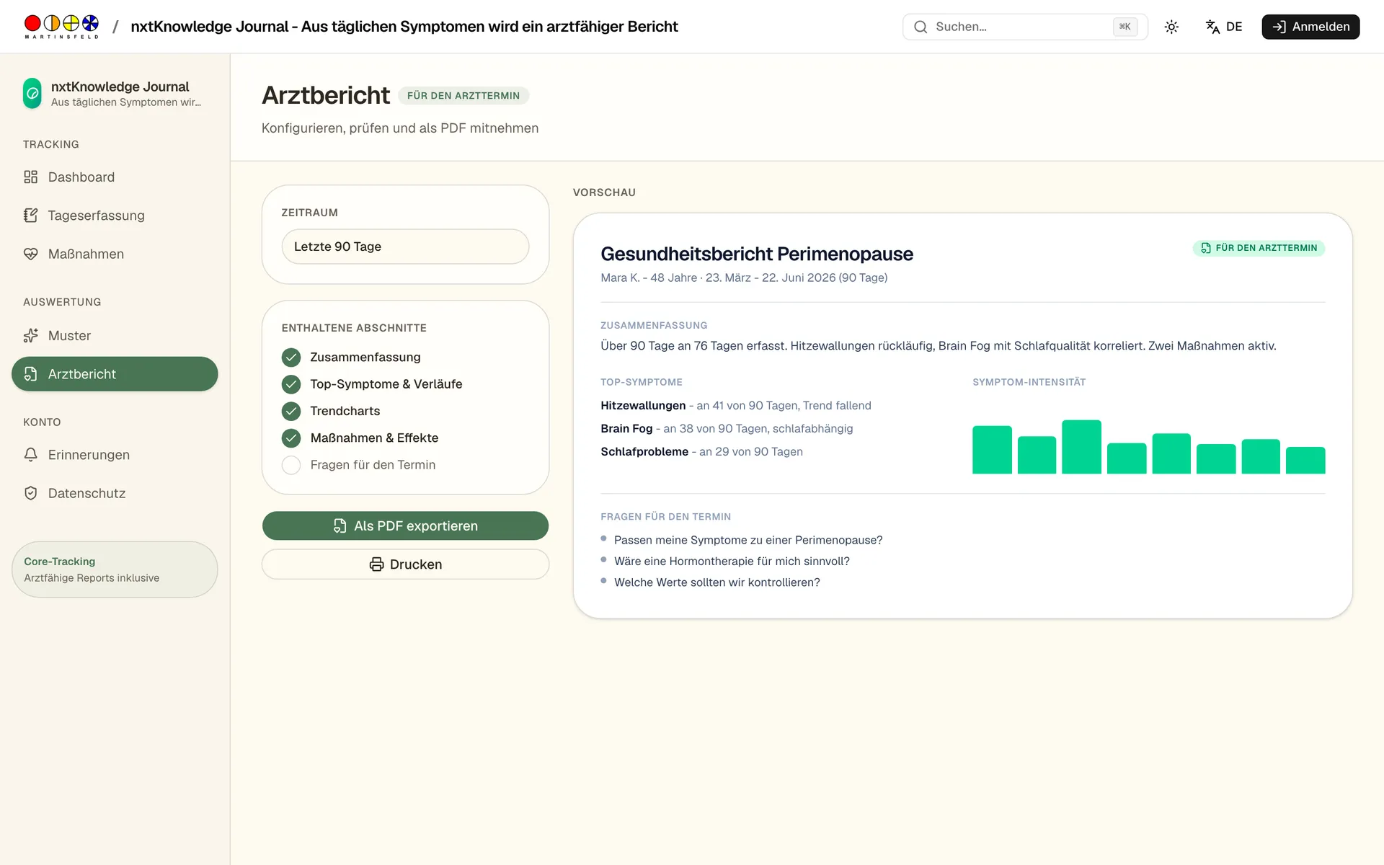Click the Core-Tracking plan card

(115, 569)
